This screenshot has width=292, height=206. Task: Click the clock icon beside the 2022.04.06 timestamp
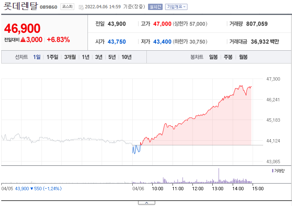(81, 7)
